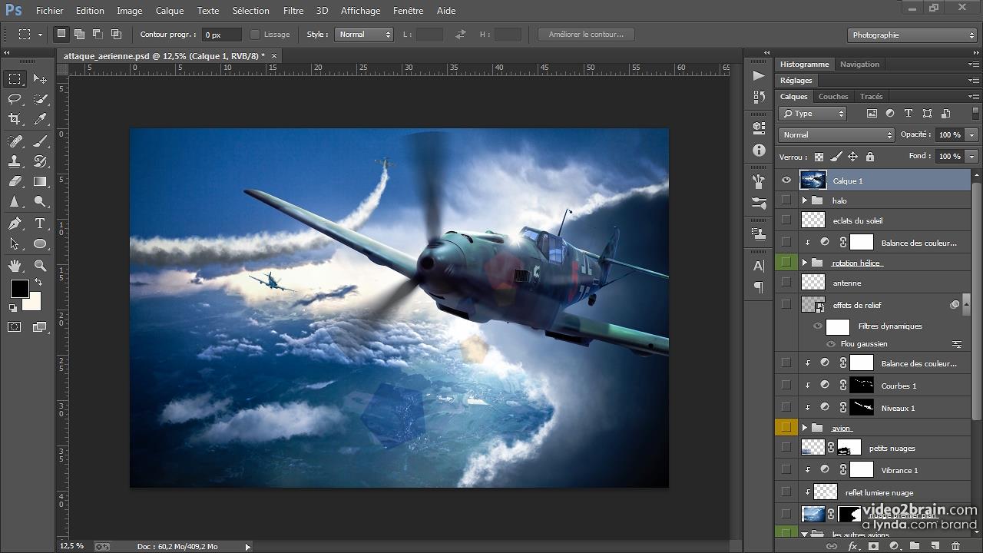Open the layer blend mode dropdown
The height and width of the screenshot is (553, 983).
[x=836, y=134]
